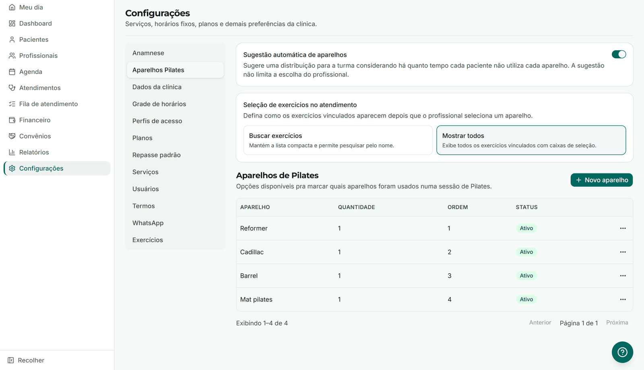644x370 pixels.
Task: Select the Buscar exercícios option
Action: [338, 140]
